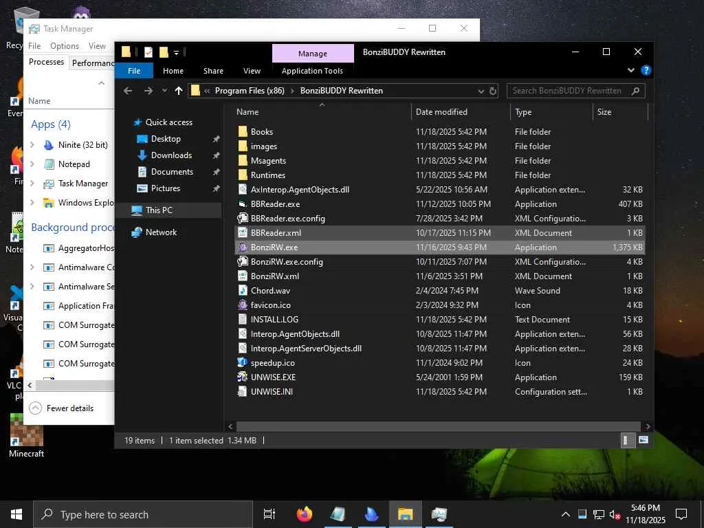Open Customize Quick Access Toolbar dropdown

[177, 52]
